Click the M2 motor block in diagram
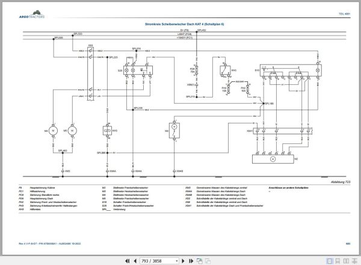Viewport: 361px width, 265px height. click(273, 159)
